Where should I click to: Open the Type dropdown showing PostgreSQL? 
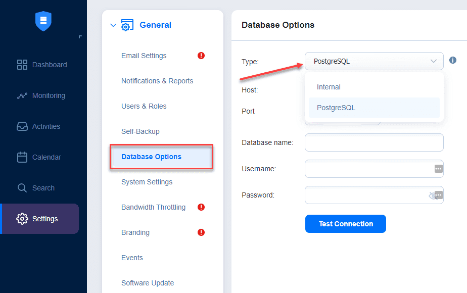(x=374, y=61)
